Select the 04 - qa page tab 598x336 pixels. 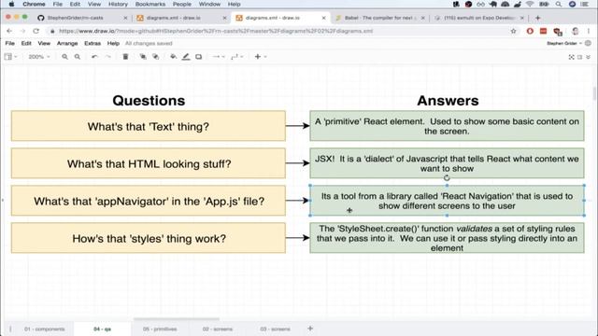pos(102,329)
